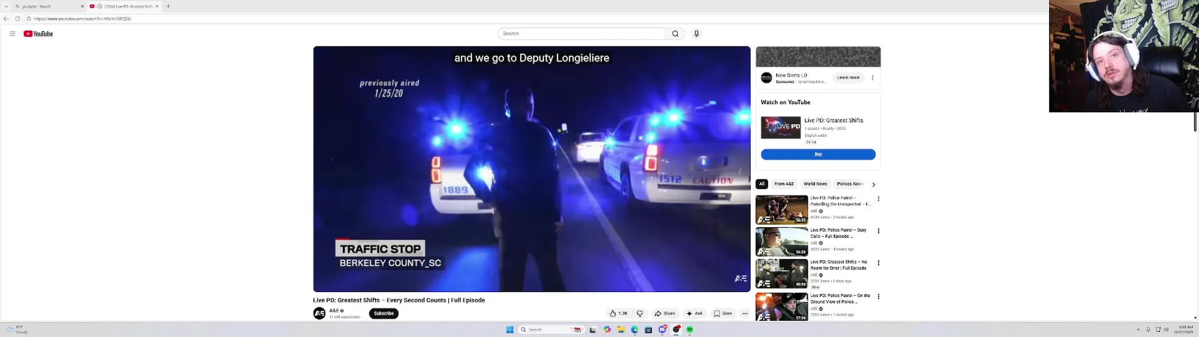Click into the YouTube search field
Image resolution: width=1199 pixels, height=337 pixels.
point(582,34)
